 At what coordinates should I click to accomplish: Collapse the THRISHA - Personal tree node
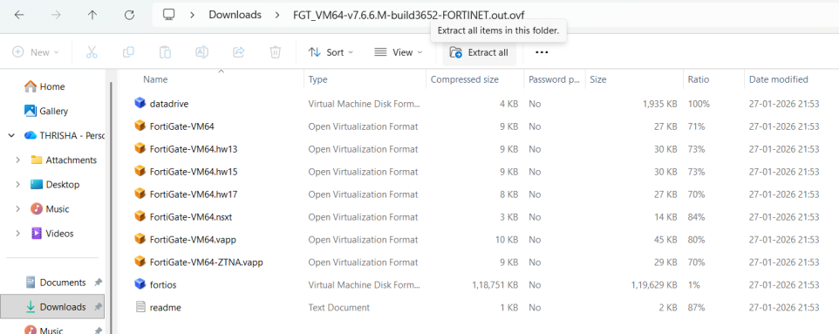[11, 135]
